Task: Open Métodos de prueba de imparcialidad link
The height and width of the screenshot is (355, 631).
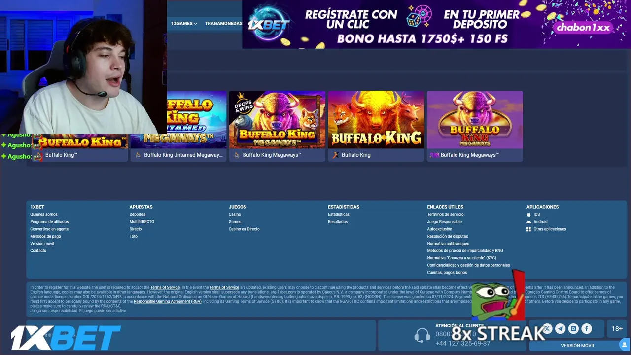Action: click(x=465, y=250)
